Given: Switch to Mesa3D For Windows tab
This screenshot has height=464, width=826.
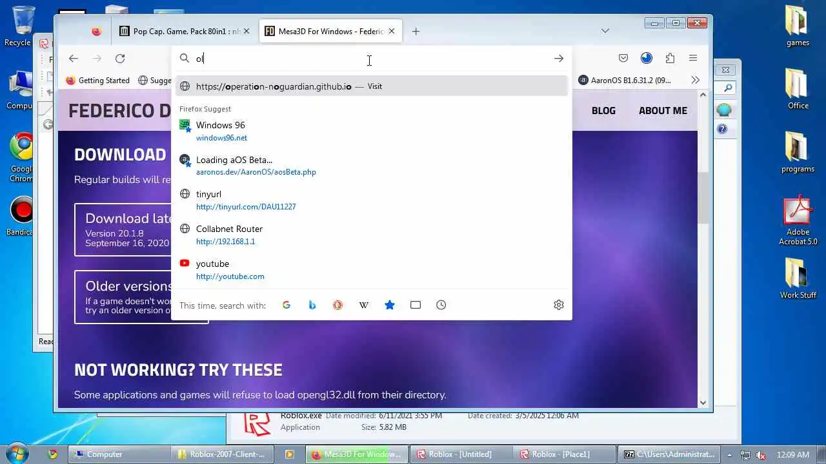Looking at the screenshot, I should point(331,31).
